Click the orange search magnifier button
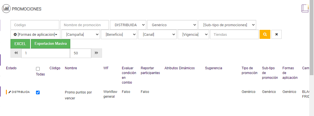Image resolution: width=314 pixels, height=116 pixels. tap(265, 34)
